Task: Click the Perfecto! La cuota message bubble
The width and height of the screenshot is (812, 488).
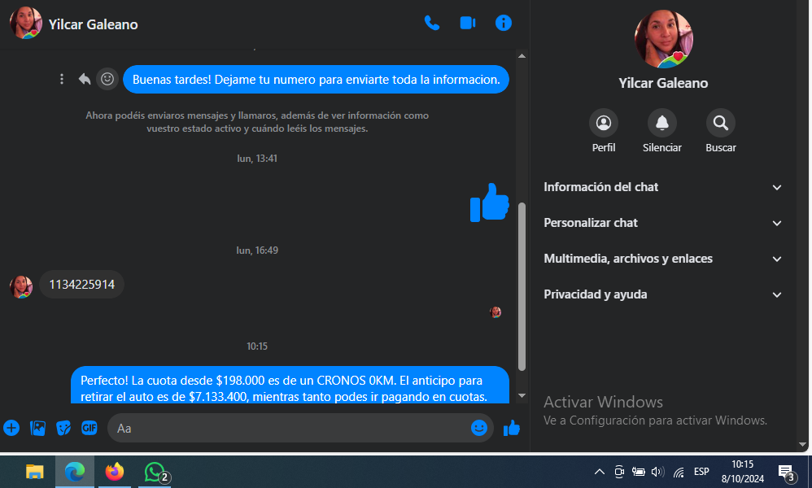Action: (x=290, y=385)
